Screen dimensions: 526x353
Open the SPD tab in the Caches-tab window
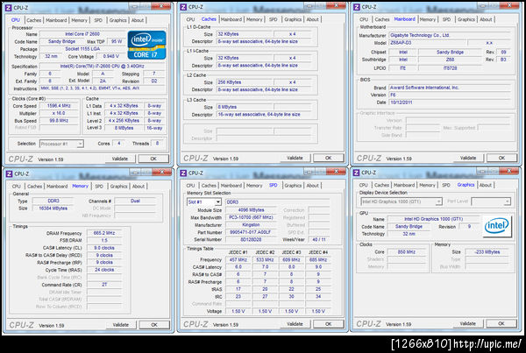pos(274,19)
